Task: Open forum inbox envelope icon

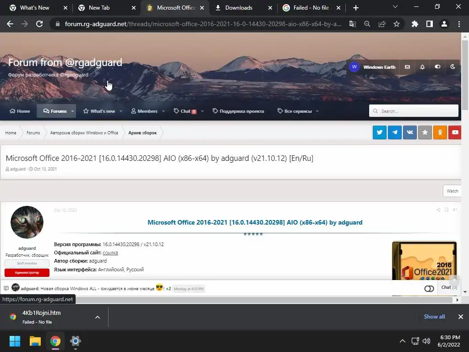Action: coord(407,67)
